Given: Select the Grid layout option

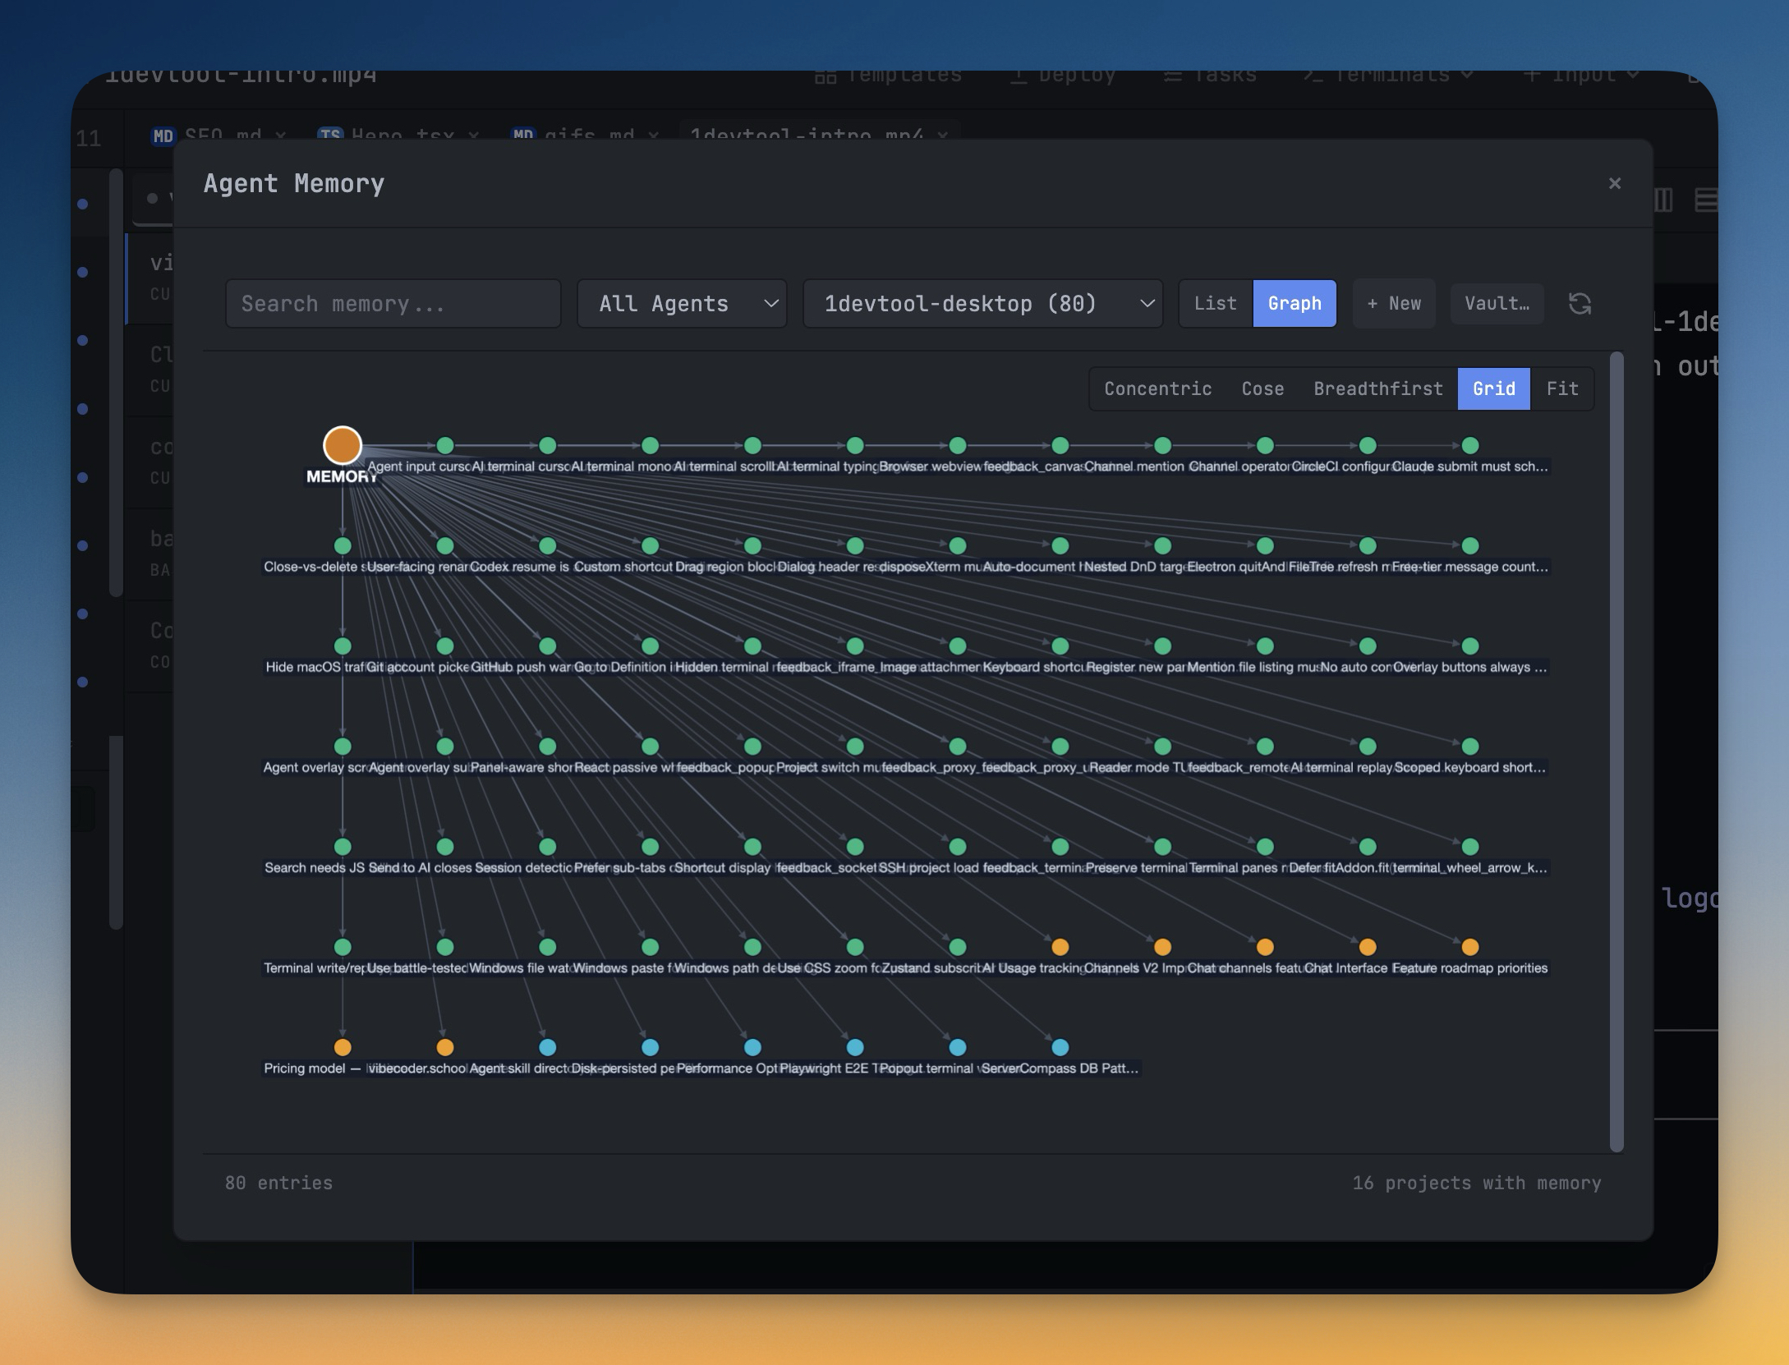Looking at the screenshot, I should tap(1492, 388).
